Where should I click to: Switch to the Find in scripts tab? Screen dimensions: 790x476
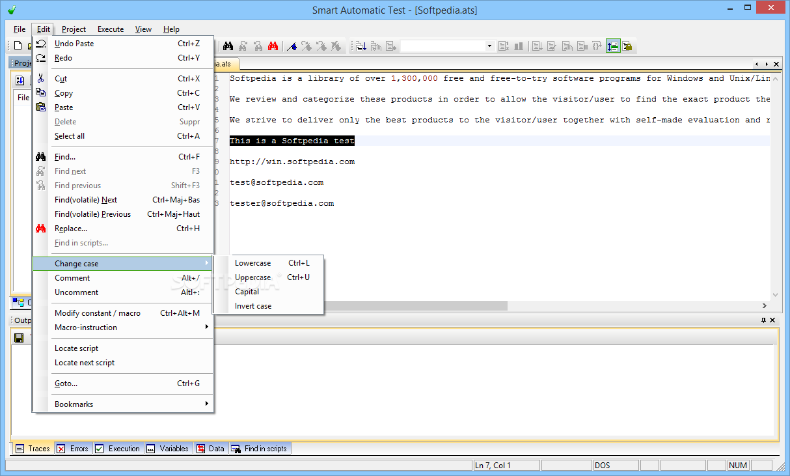click(x=260, y=449)
